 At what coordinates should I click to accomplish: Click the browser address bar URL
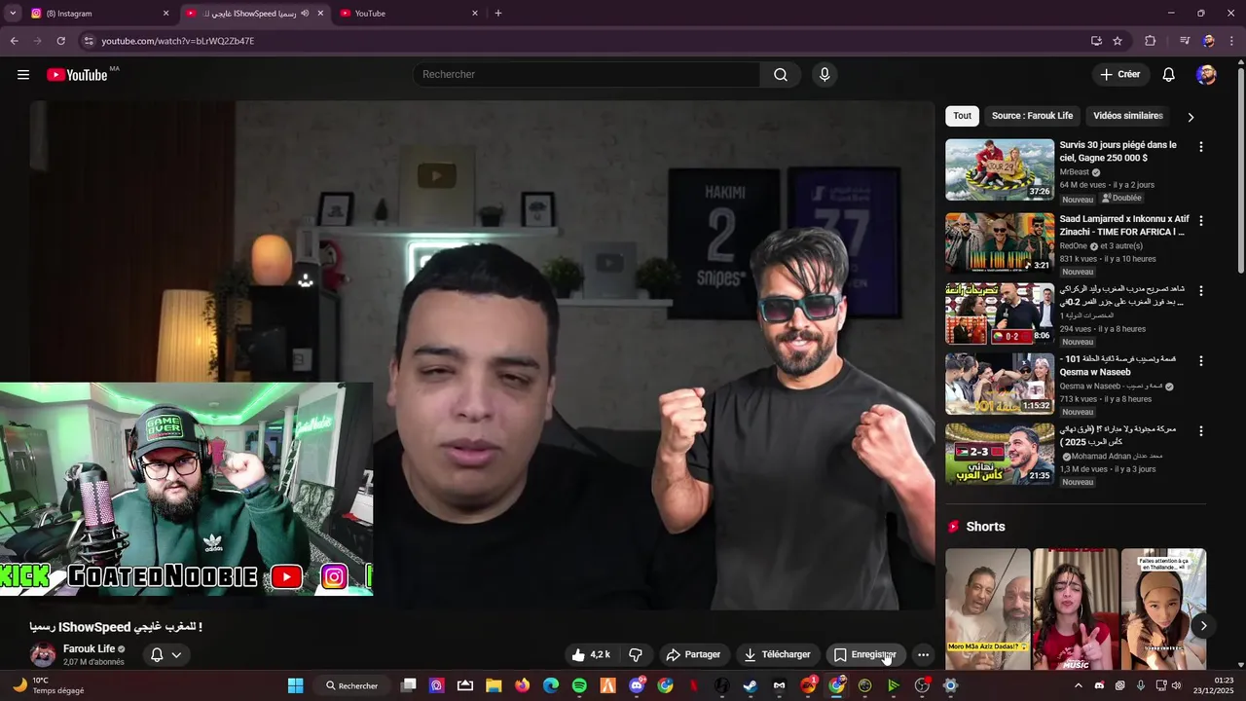click(178, 41)
